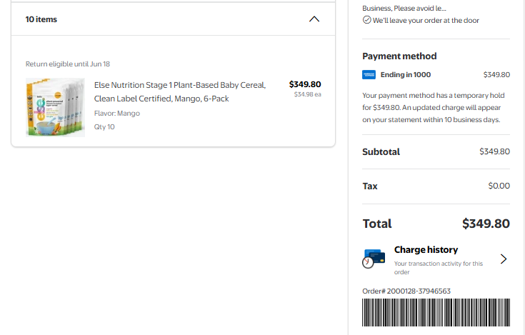This screenshot has width=525, height=335.
Task: Click 'We'll leave your order at the door'
Action: coord(426,21)
